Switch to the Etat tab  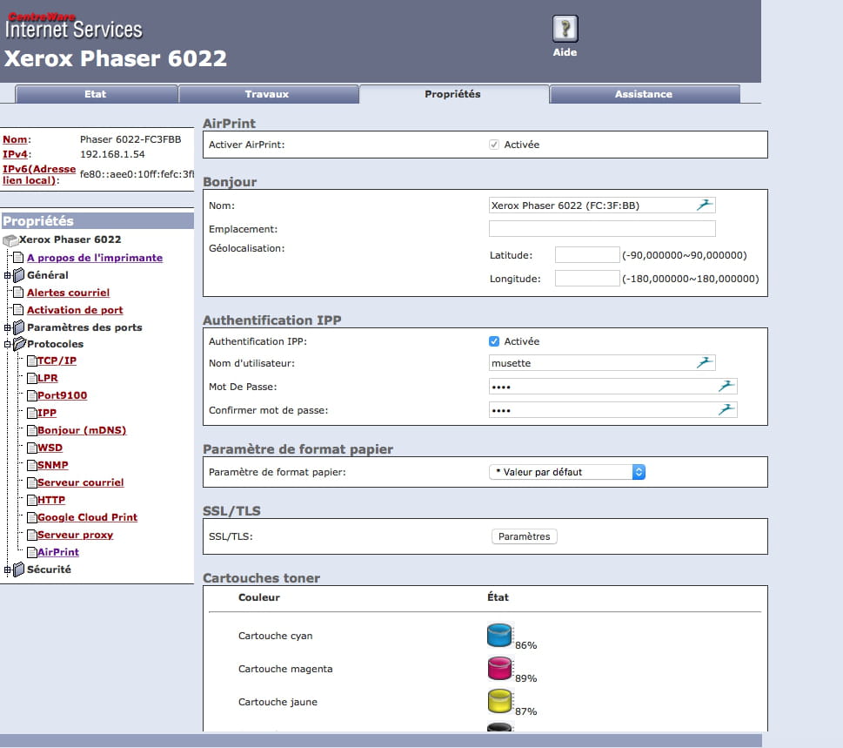[x=97, y=94]
